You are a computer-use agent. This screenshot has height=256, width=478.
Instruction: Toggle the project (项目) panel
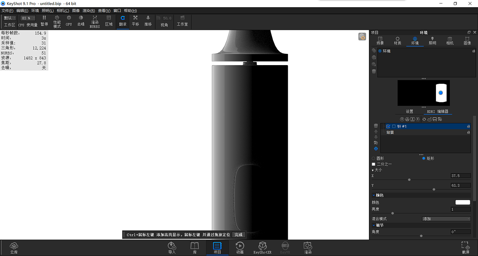[x=217, y=248]
